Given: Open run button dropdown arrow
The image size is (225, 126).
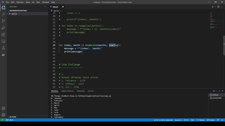Looking at the screenshot, I should [215, 7].
